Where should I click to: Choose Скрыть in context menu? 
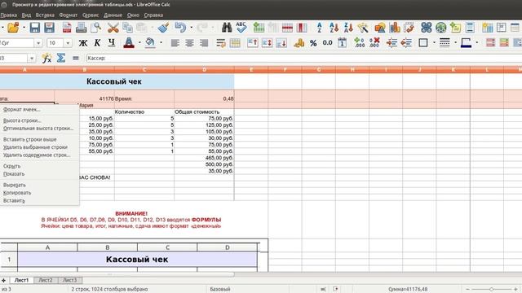(40, 166)
